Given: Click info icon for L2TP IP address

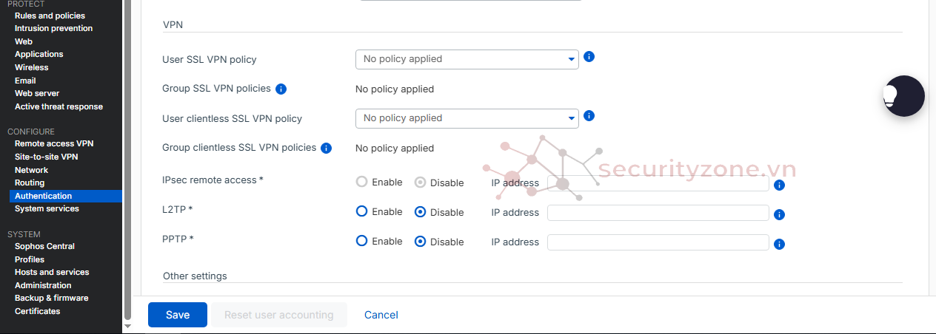Looking at the screenshot, I should pos(779,214).
